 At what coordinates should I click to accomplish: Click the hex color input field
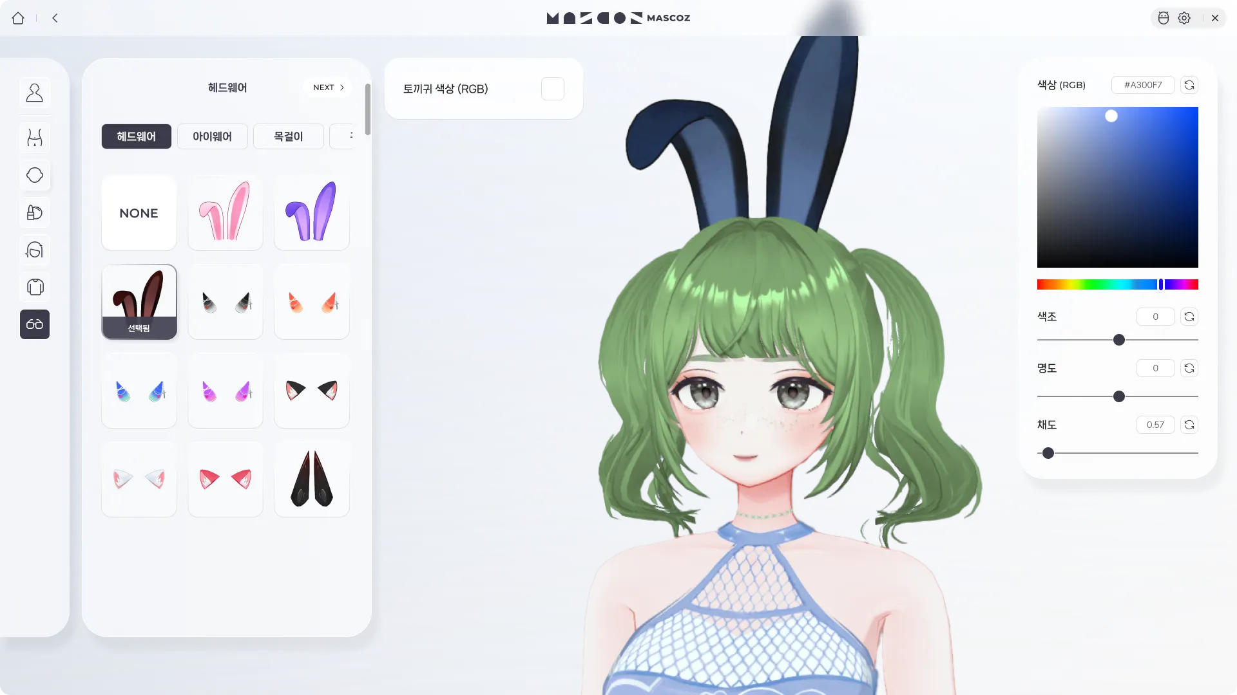coord(1142,85)
